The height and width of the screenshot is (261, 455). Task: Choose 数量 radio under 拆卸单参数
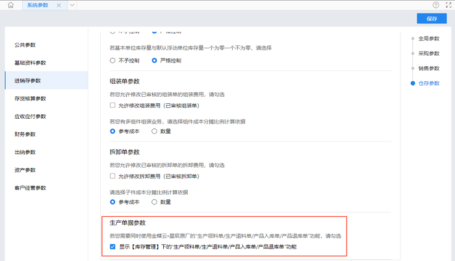(x=154, y=202)
